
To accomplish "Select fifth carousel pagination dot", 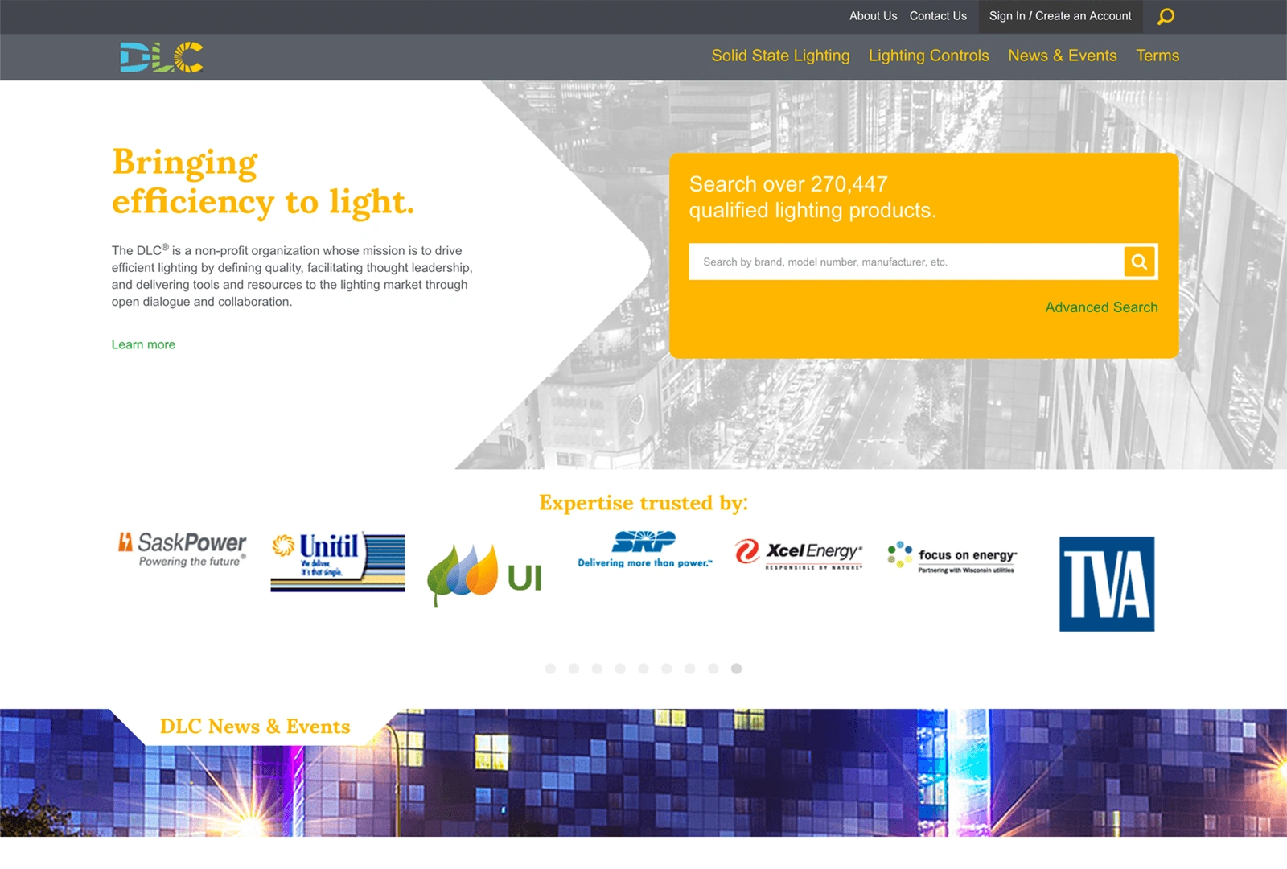I will tap(643, 669).
